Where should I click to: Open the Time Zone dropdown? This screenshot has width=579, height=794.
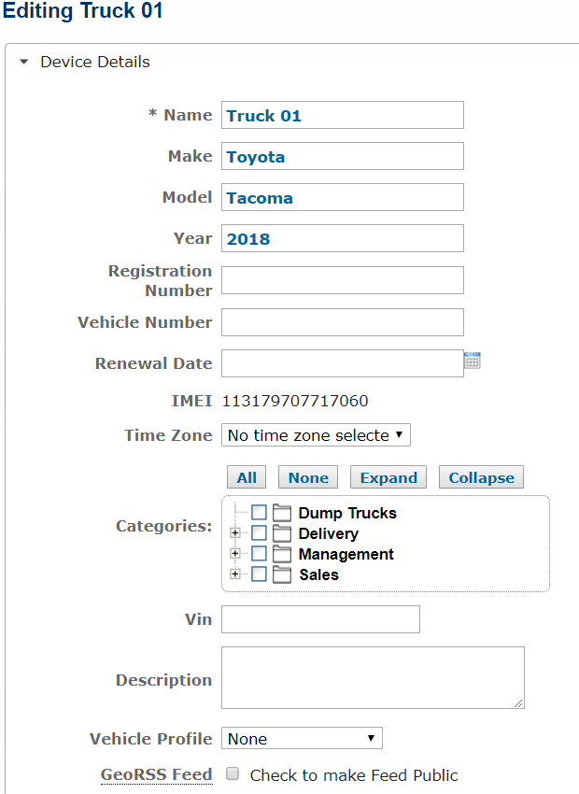point(316,435)
